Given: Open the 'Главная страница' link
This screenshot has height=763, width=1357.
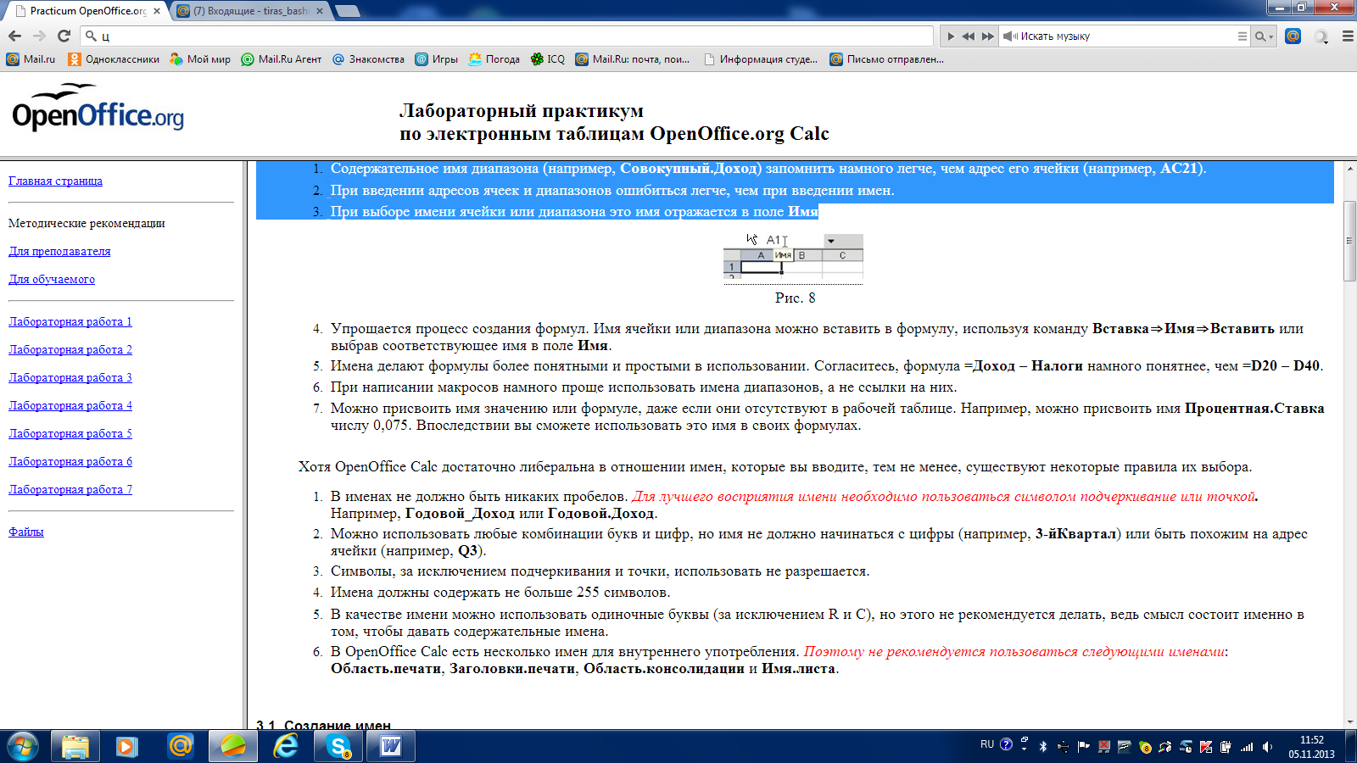Looking at the screenshot, I should (55, 181).
